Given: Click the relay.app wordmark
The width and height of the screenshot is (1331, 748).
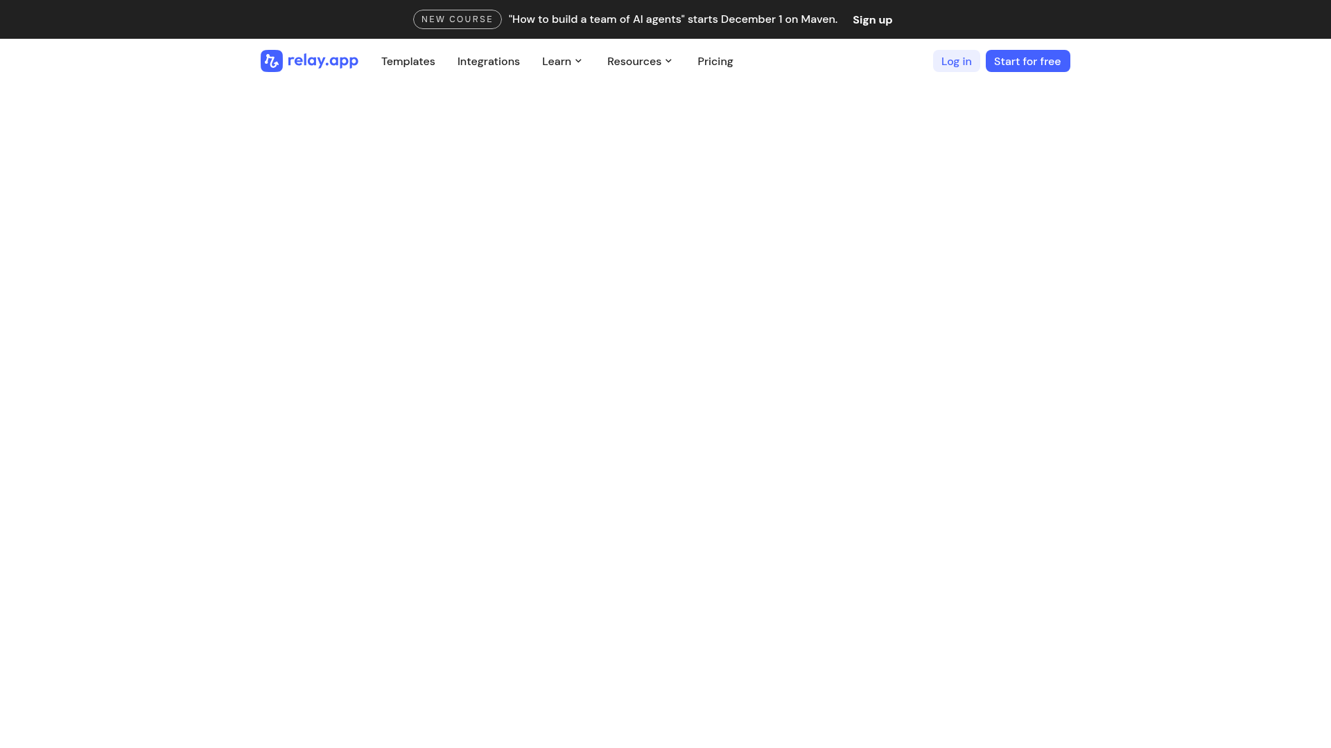Looking at the screenshot, I should [x=323, y=61].
